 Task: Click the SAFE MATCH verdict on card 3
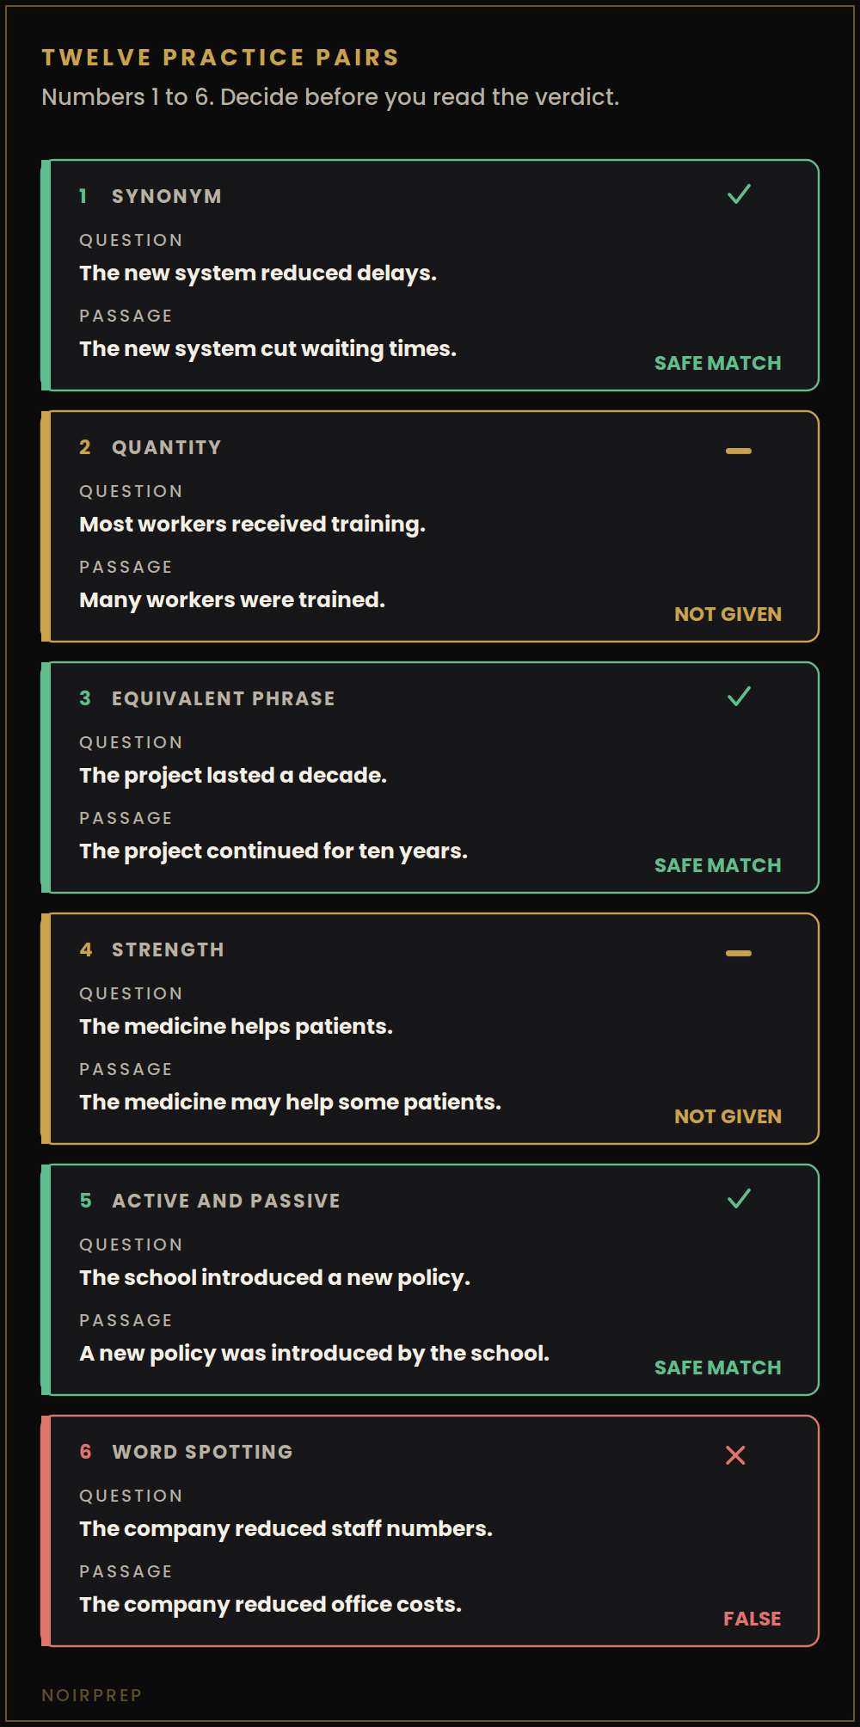pyautogui.click(x=718, y=865)
